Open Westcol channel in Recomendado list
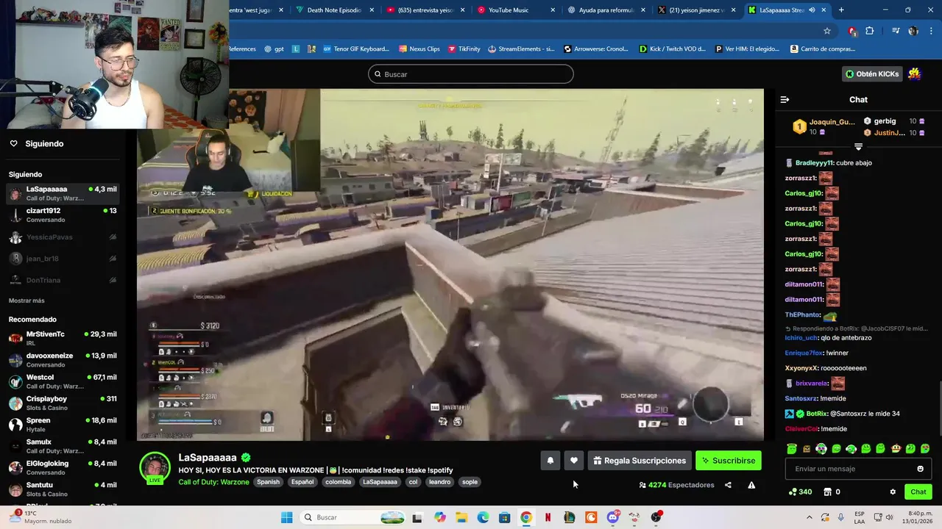This screenshot has height=529, width=942. (x=63, y=381)
